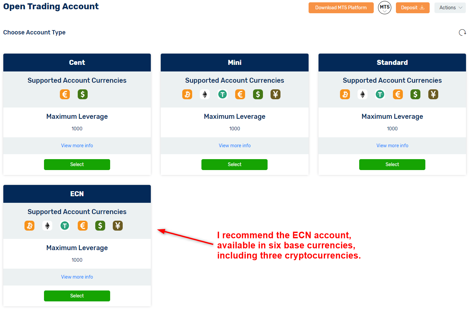Click the Tether icon in Standard card

[380, 94]
